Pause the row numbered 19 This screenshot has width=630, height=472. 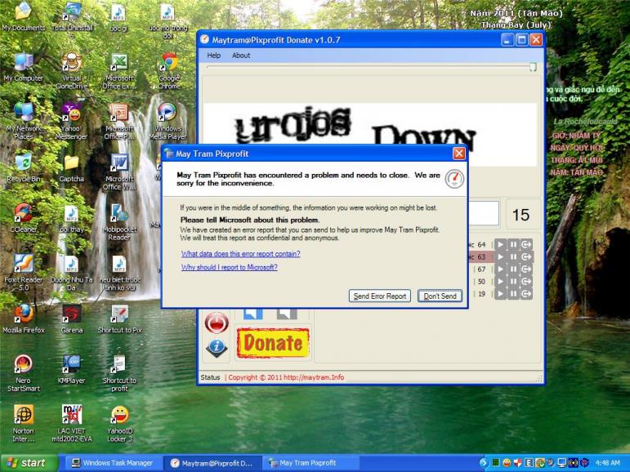pyautogui.click(x=513, y=294)
